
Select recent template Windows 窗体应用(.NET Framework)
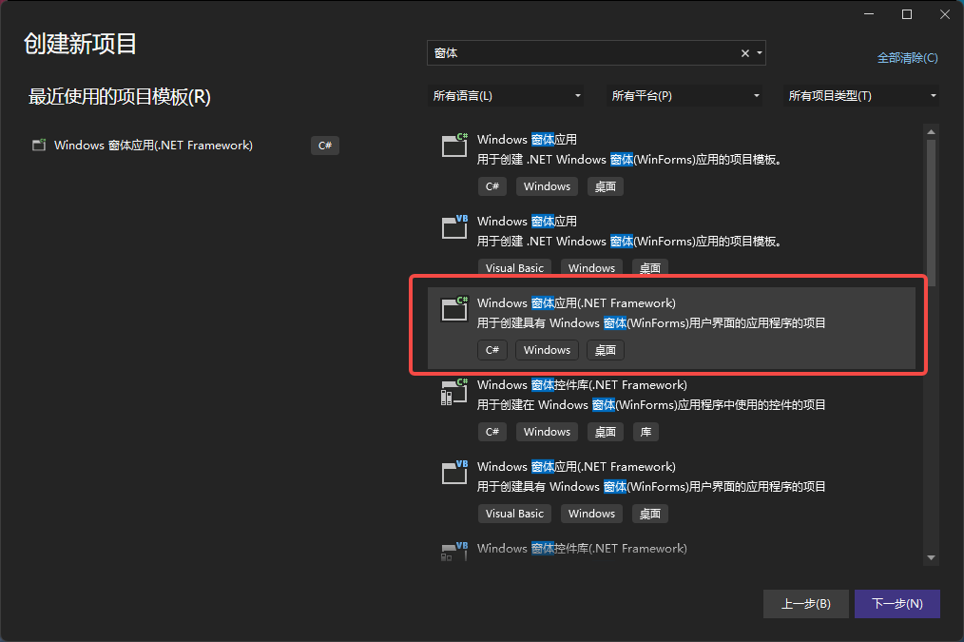[153, 146]
